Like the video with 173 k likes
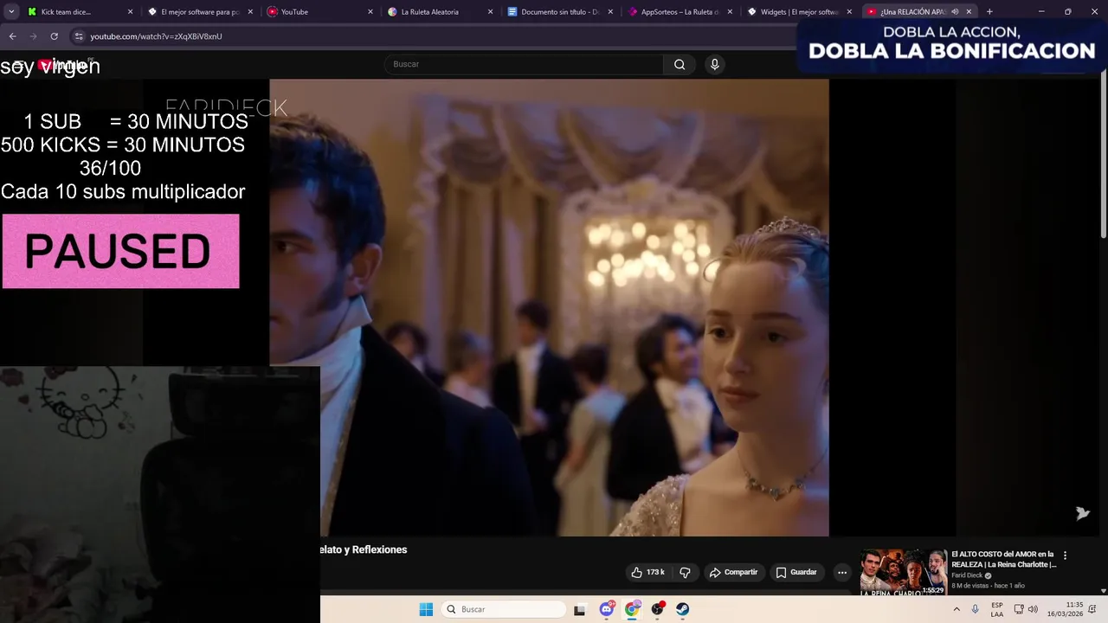The width and height of the screenshot is (1108, 623). pyautogui.click(x=647, y=572)
